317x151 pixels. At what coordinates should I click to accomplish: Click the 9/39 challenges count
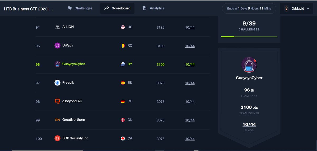click(x=249, y=24)
